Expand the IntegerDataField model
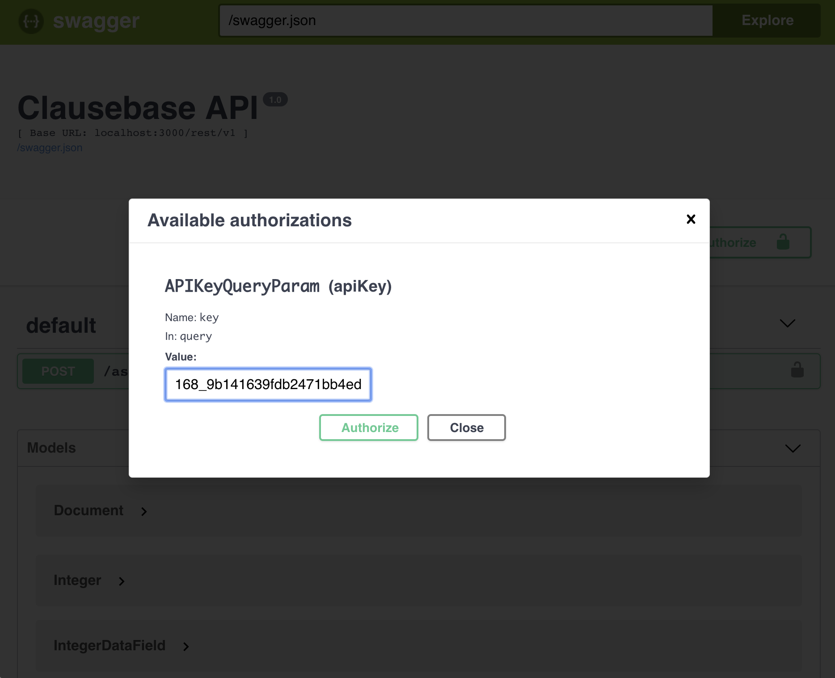 click(x=186, y=646)
